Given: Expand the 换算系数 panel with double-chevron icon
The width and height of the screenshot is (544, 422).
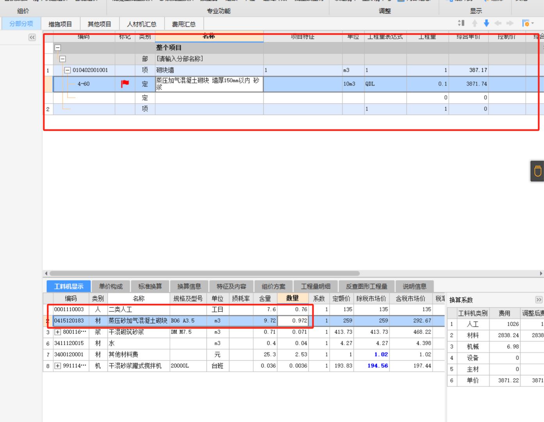Looking at the screenshot, I should coord(539,300).
